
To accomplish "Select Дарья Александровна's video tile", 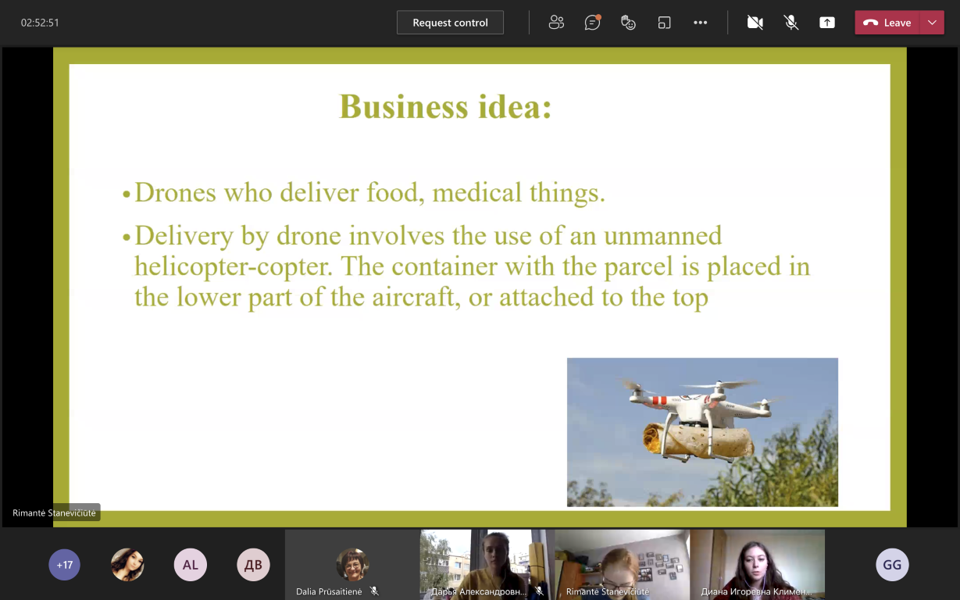I will click(x=487, y=562).
